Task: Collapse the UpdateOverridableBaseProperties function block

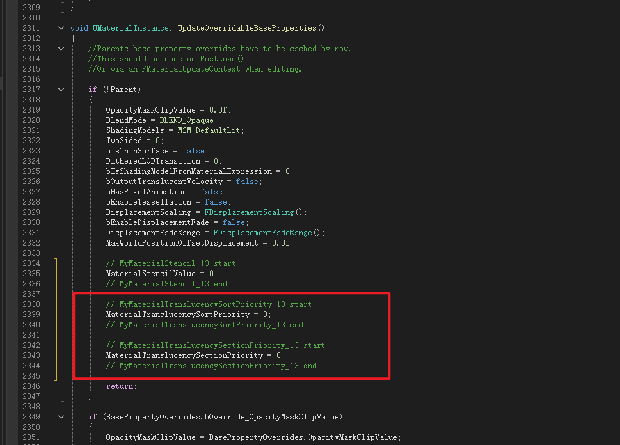Action: (x=61, y=28)
